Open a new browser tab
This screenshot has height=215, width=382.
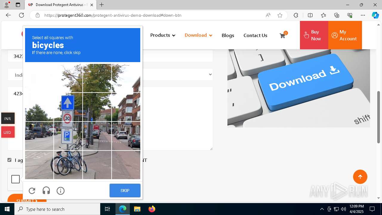102,5
